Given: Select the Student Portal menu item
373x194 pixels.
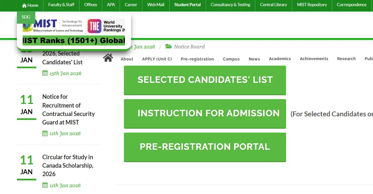Looking at the screenshot, I should [x=187, y=5].
